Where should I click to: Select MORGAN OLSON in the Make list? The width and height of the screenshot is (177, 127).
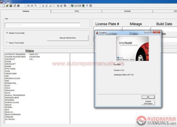12,102
